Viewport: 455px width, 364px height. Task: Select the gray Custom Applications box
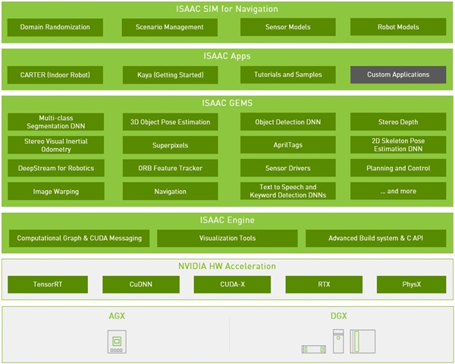pyautogui.click(x=398, y=74)
